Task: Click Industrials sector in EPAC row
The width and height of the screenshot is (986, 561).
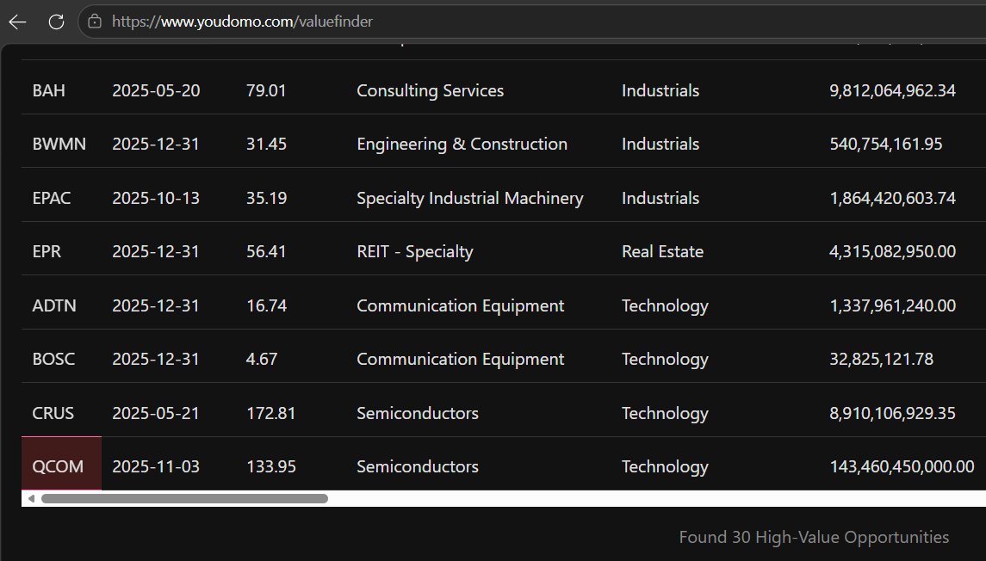Action: point(660,198)
